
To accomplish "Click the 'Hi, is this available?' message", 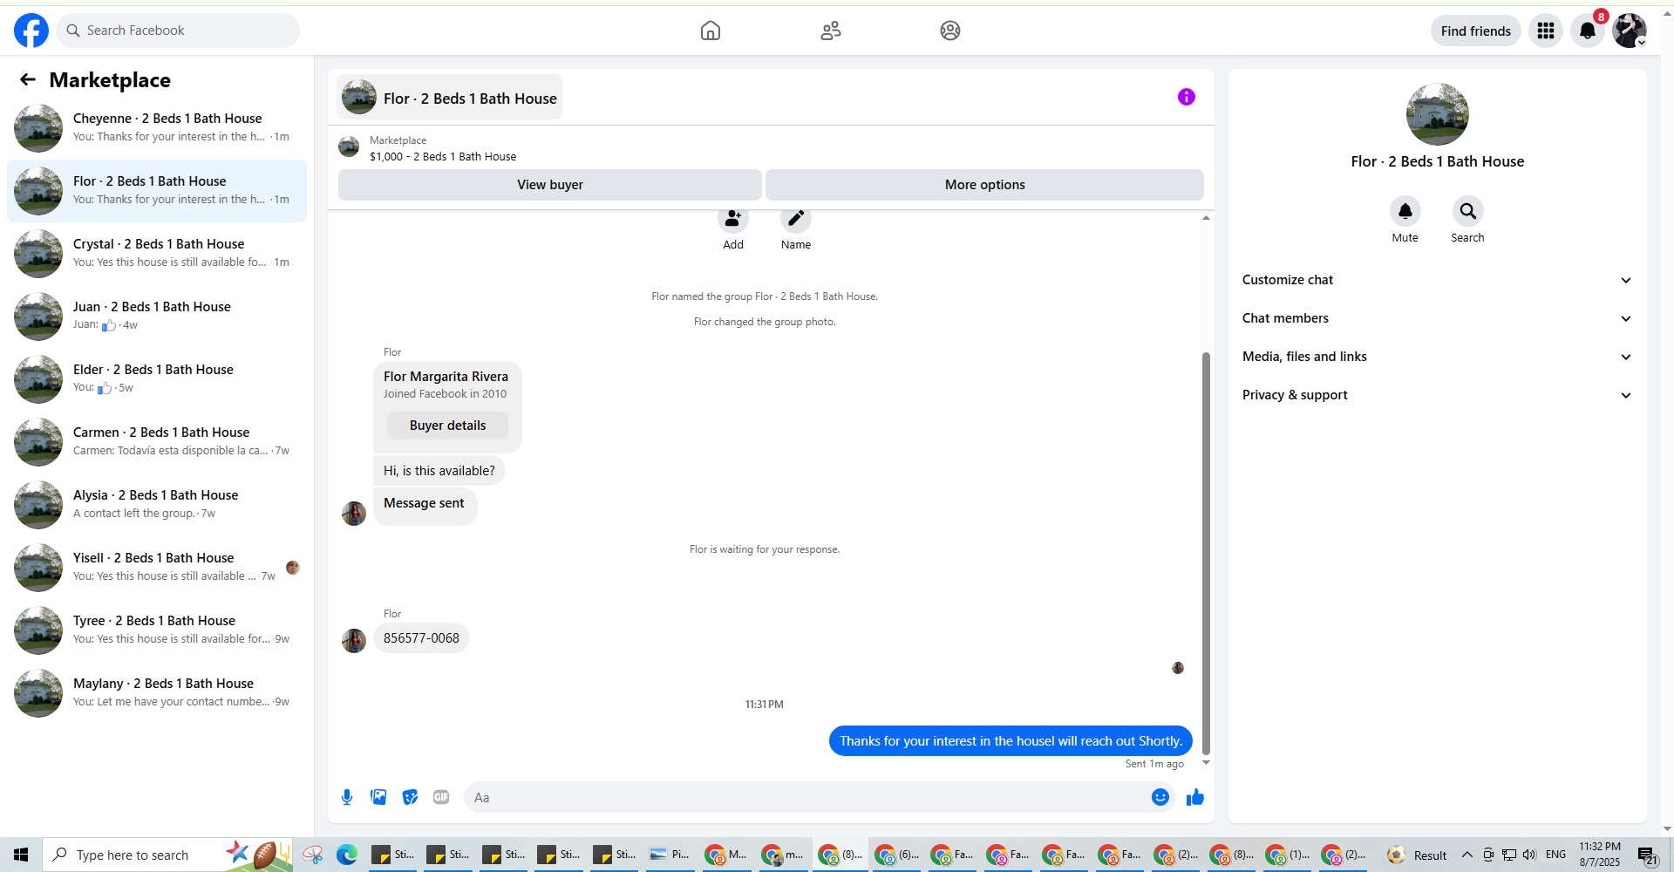I will [x=439, y=471].
